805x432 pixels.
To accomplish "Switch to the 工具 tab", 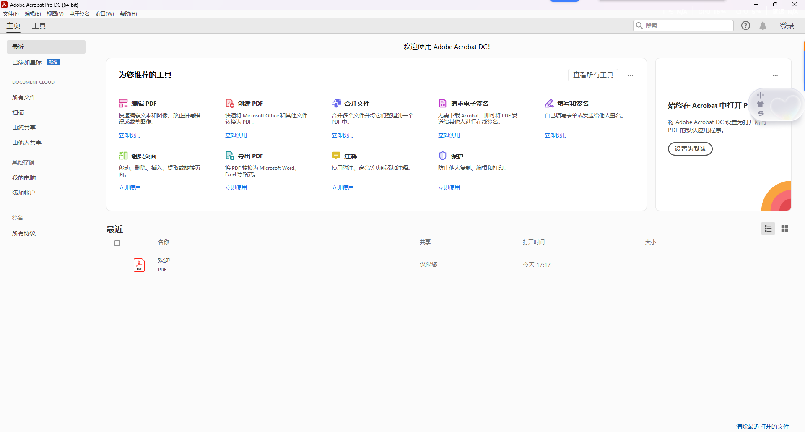I will coord(39,26).
